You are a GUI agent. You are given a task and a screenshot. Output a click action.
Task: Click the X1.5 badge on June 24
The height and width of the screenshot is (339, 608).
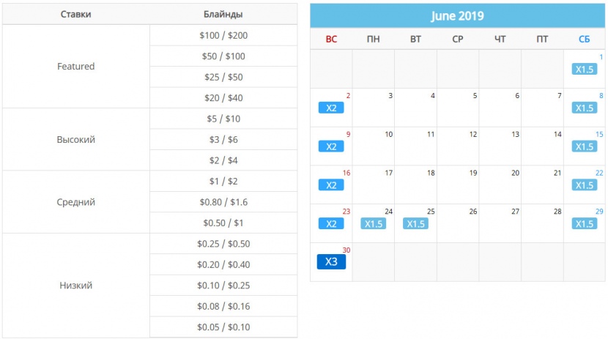click(374, 223)
